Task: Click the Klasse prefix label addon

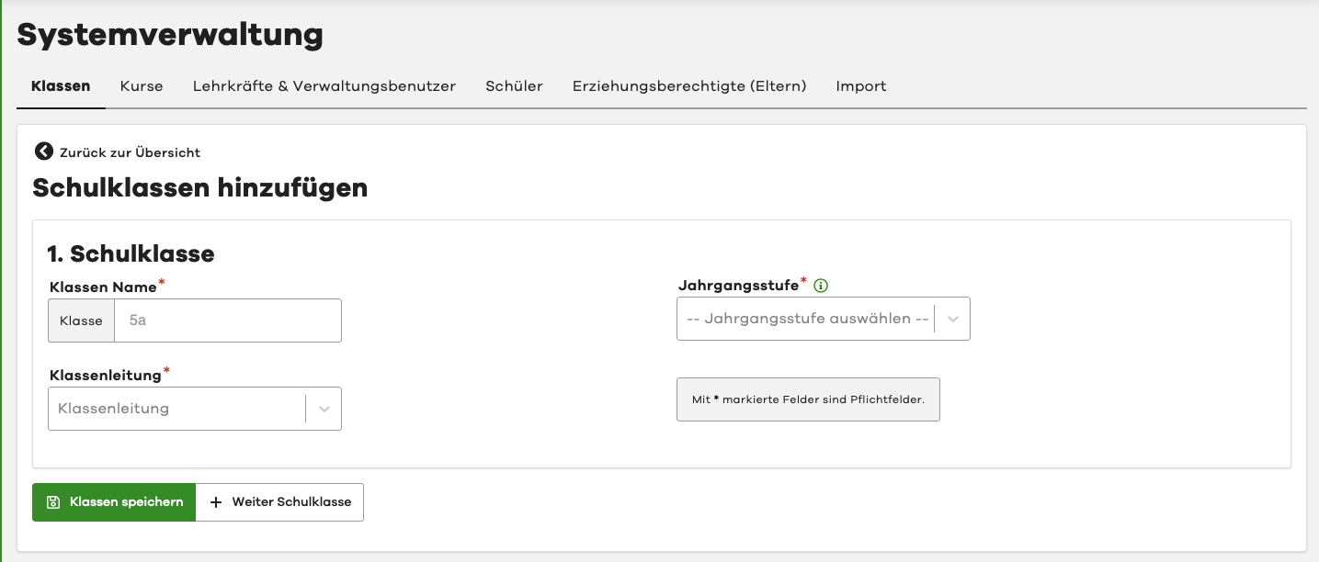Action: 81,320
